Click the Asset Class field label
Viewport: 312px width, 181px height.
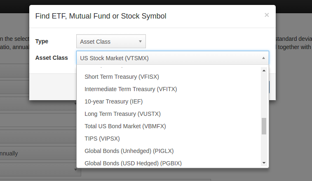tap(52, 58)
